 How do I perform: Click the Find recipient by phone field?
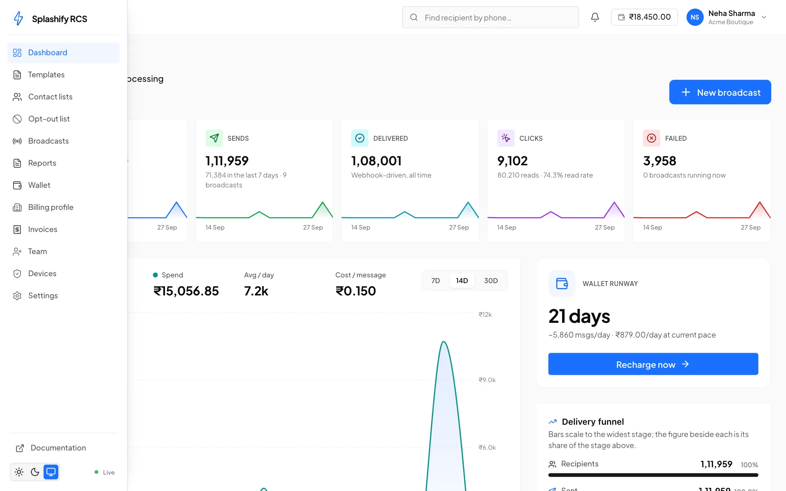490,17
